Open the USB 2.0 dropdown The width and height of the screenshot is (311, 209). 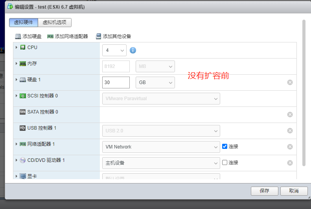161,131
